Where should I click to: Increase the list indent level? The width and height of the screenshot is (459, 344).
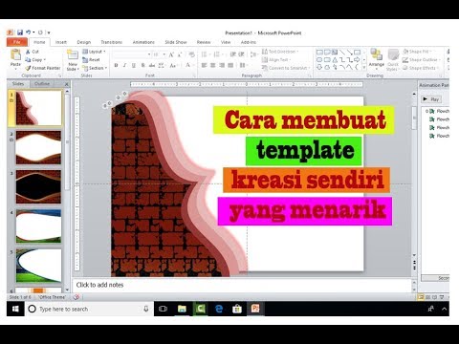tap(241, 54)
